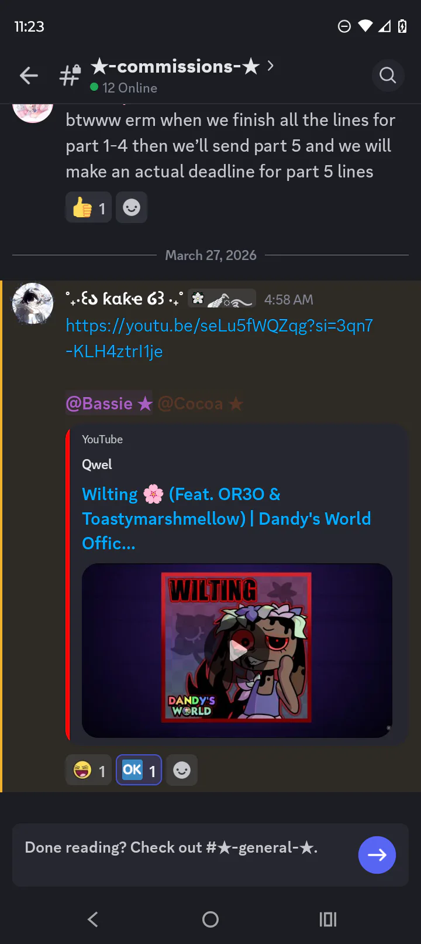This screenshot has height=944, width=421.
Task: Toggle the thumbs up reaction
Action: [89, 208]
